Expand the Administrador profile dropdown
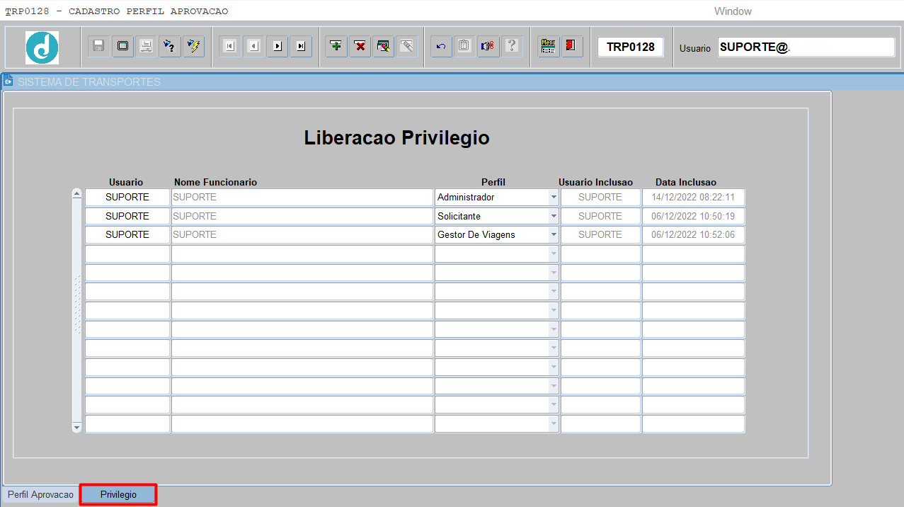Screen dimensions: 904x507 (x=554, y=198)
